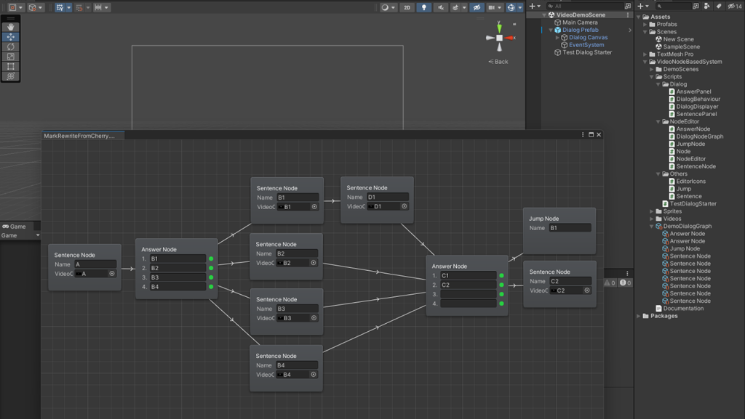Click the Transform (combined) tool icon
Viewport: 745px width, 419px height.
click(10, 76)
